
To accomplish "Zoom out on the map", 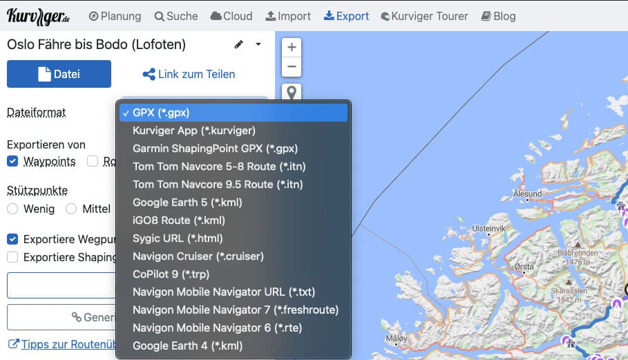I will (x=292, y=67).
